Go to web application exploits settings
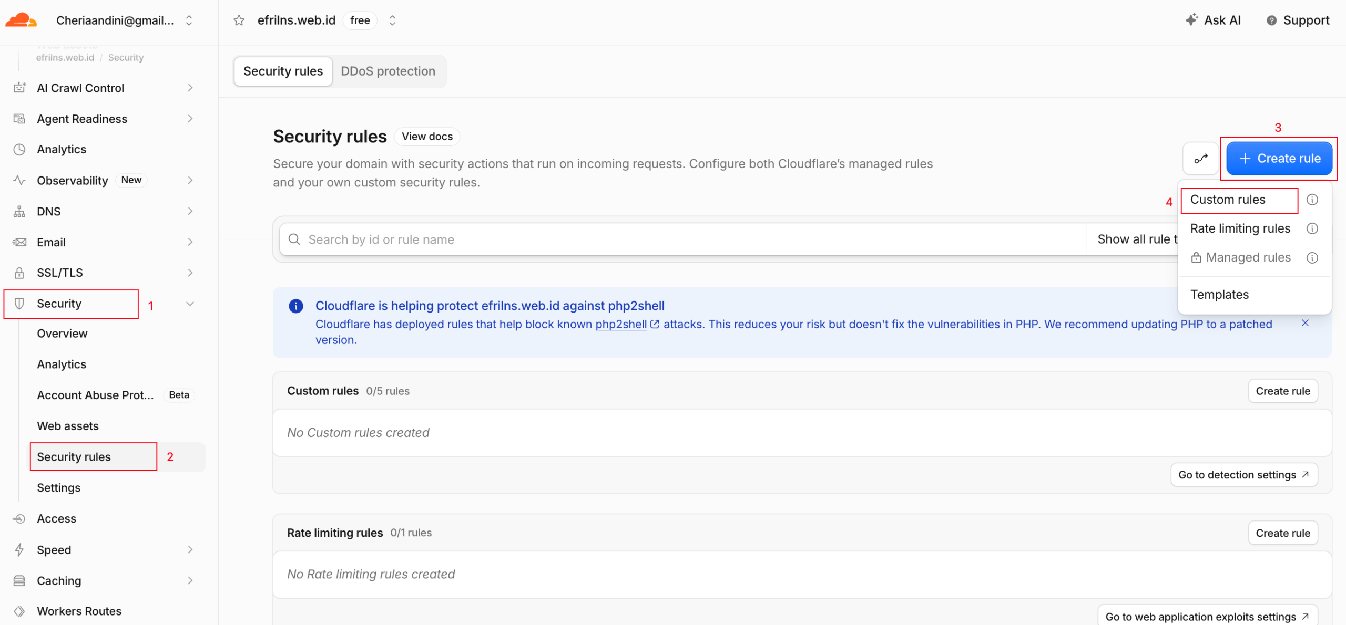This screenshot has height=625, width=1346. (x=1207, y=616)
